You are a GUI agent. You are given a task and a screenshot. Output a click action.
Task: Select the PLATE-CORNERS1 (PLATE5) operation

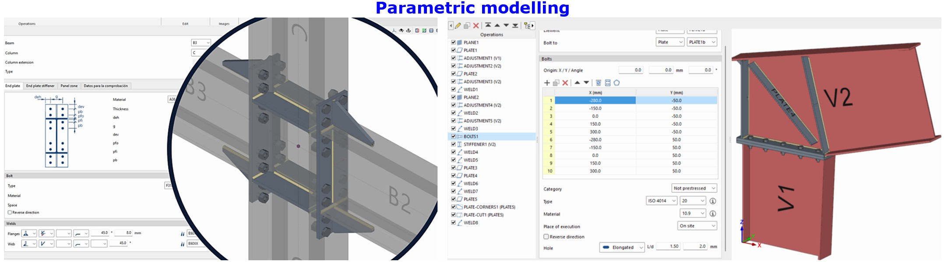click(490, 207)
